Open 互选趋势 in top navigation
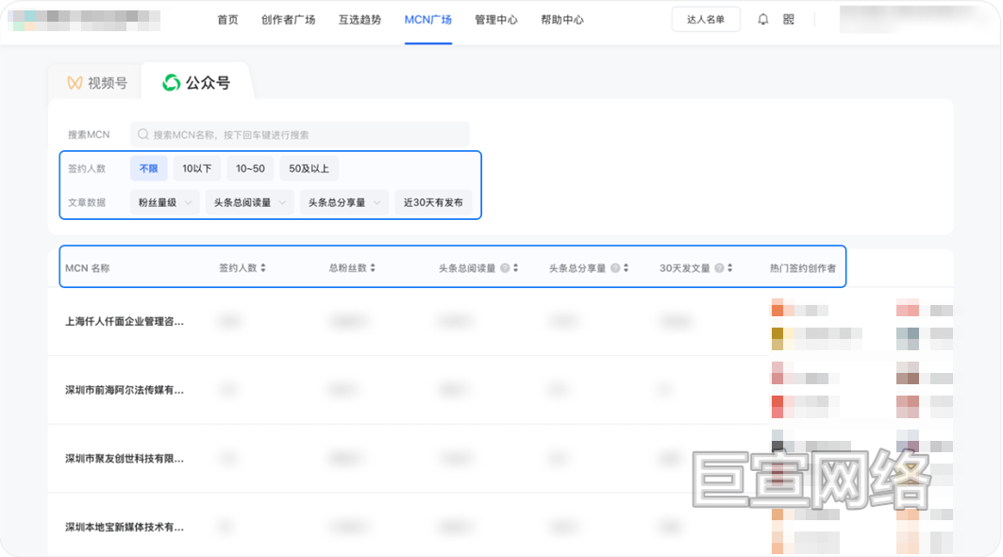 360,20
